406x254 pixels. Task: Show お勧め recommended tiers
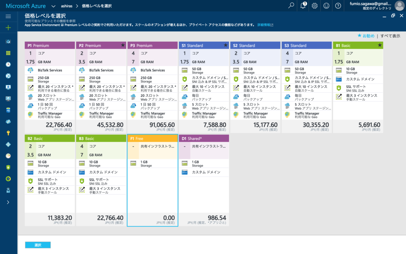[366, 36]
